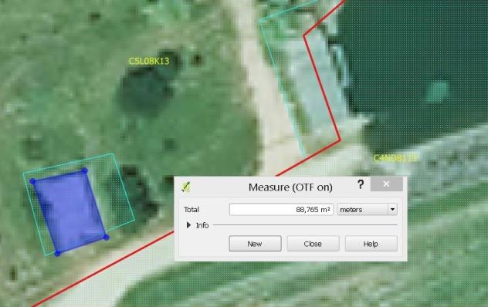Click the Measure (OTF on) title bar
The image size is (488, 307).
click(x=290, y=187)
